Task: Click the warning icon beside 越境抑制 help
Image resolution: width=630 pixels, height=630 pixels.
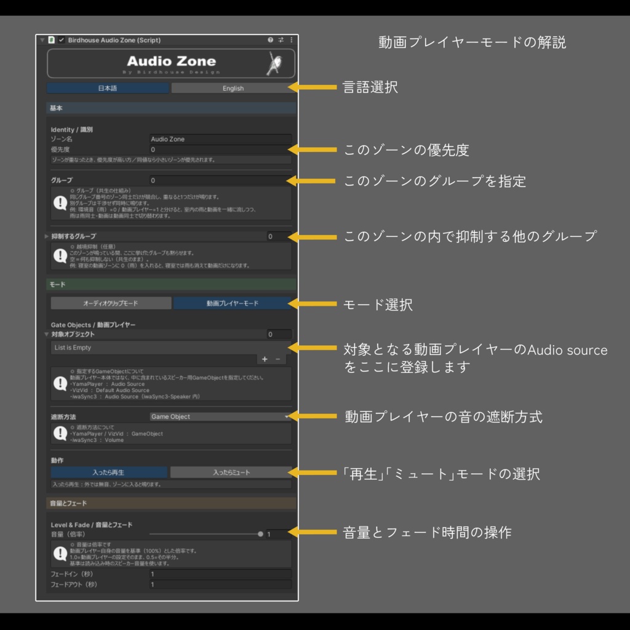Action: point(60,255)
